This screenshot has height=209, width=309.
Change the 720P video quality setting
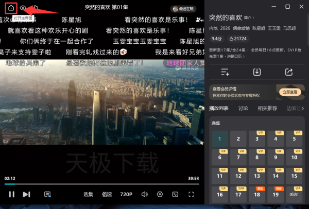[x=126, y=194]
